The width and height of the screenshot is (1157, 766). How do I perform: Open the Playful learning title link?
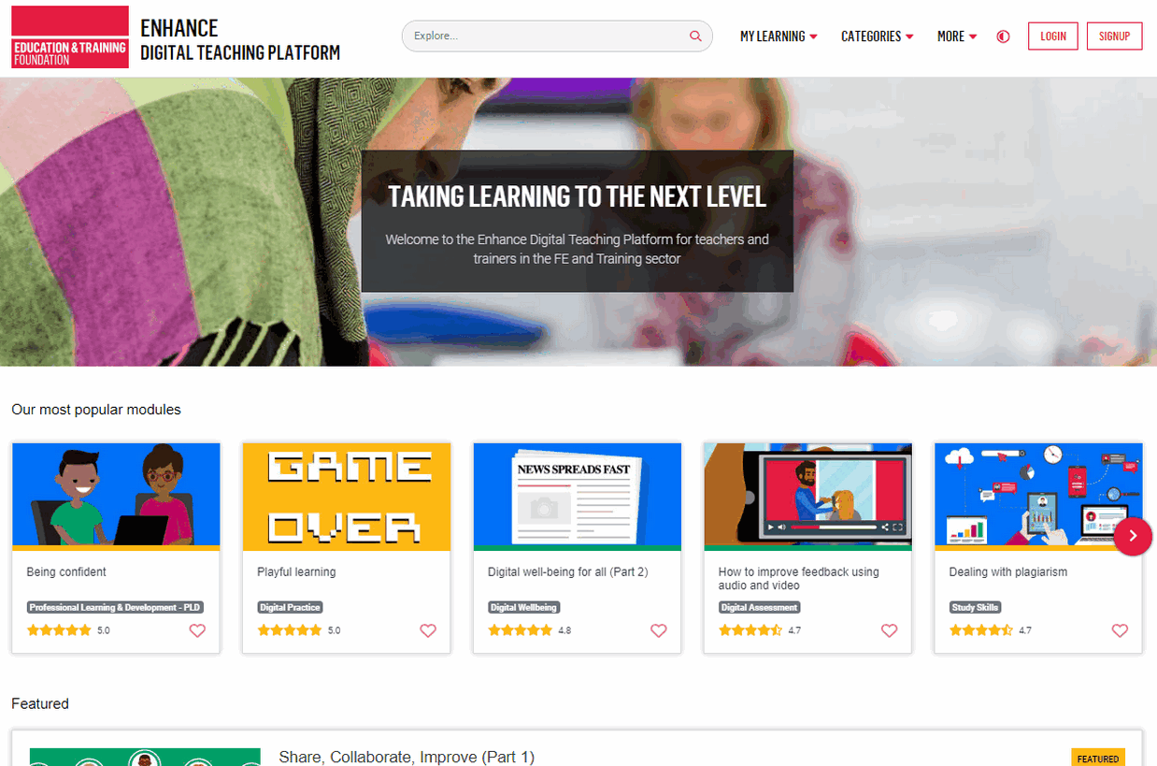tap(296, 571)
